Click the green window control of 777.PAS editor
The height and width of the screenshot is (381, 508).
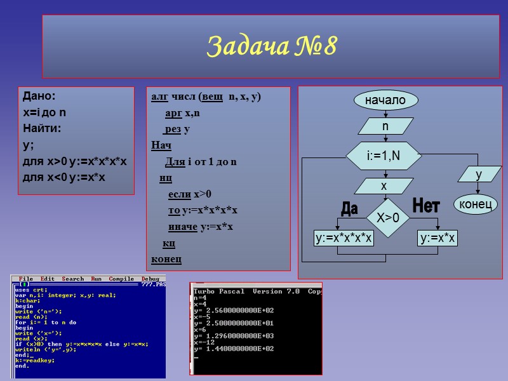(23, 284)
